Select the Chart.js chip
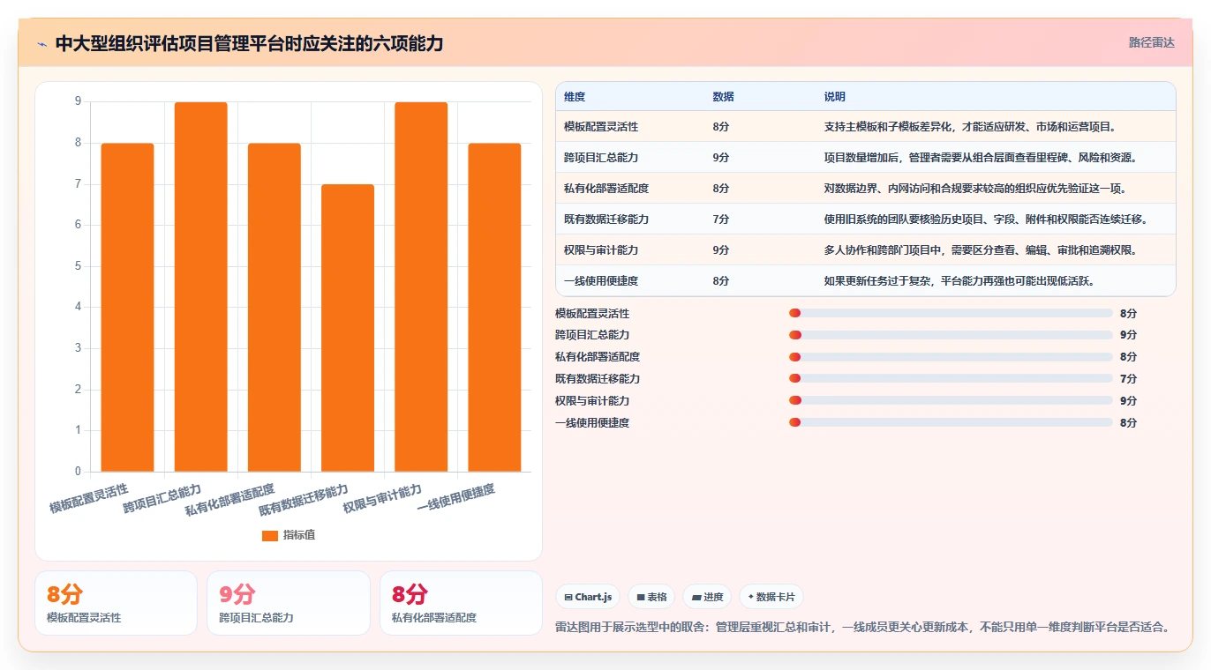The height and width of the screenshot is (670, 1211). pos(588,597)
